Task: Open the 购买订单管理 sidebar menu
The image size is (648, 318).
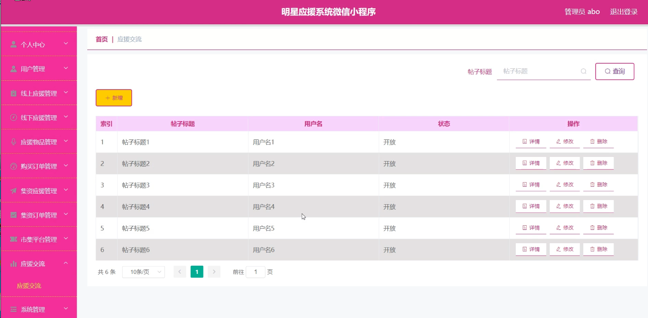Action: (x=39, y=166)
